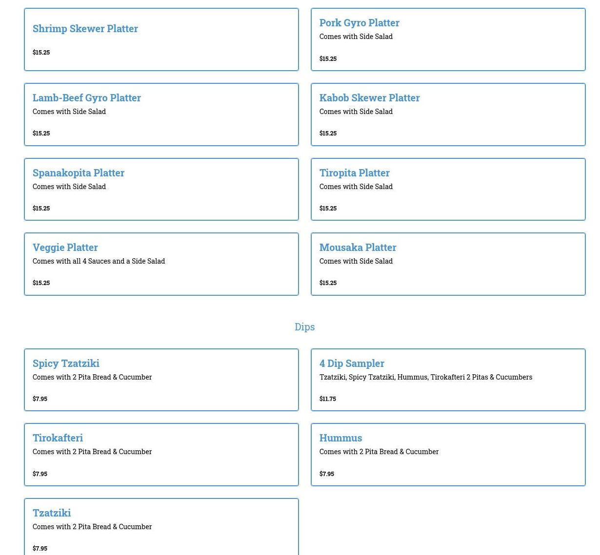Click the Spanakopita Platter $15.25 price

[41, 208]
